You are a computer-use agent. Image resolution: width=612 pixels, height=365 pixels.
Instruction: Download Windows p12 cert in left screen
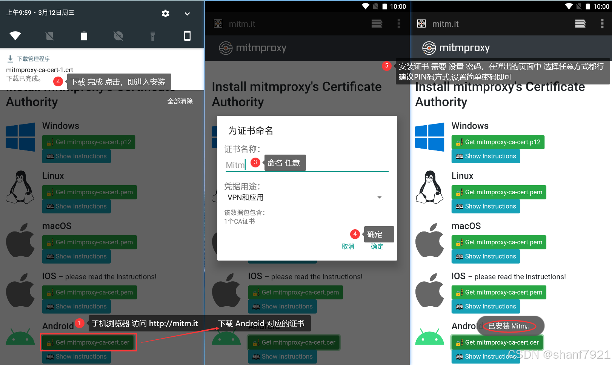89,142
